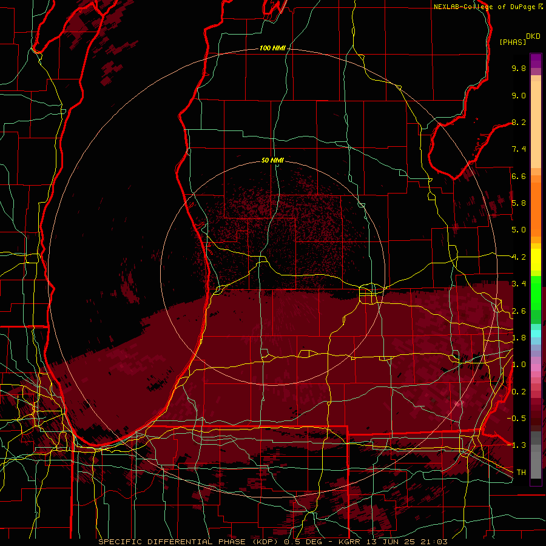Click the [PHAS] label above the color bar
This screenshot has width=546, height=546.
click(513, 42)
